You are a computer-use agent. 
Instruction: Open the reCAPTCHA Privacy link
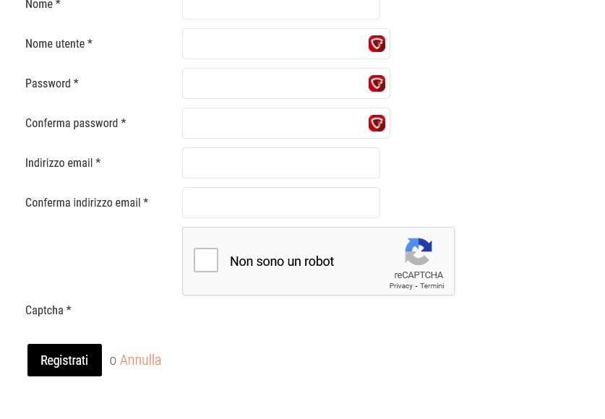click(401, 285)
